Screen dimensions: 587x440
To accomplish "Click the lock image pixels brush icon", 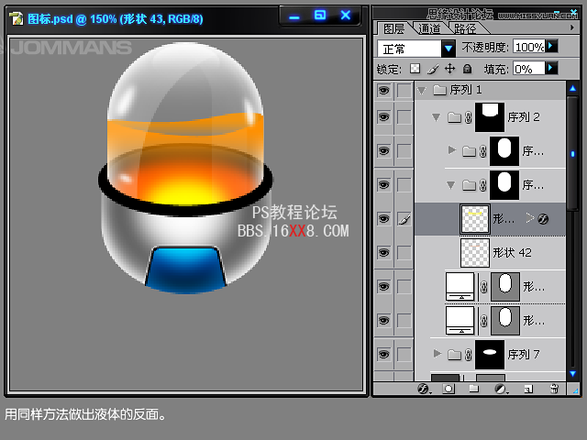I will pyautogui.click(x=432, y=69).
